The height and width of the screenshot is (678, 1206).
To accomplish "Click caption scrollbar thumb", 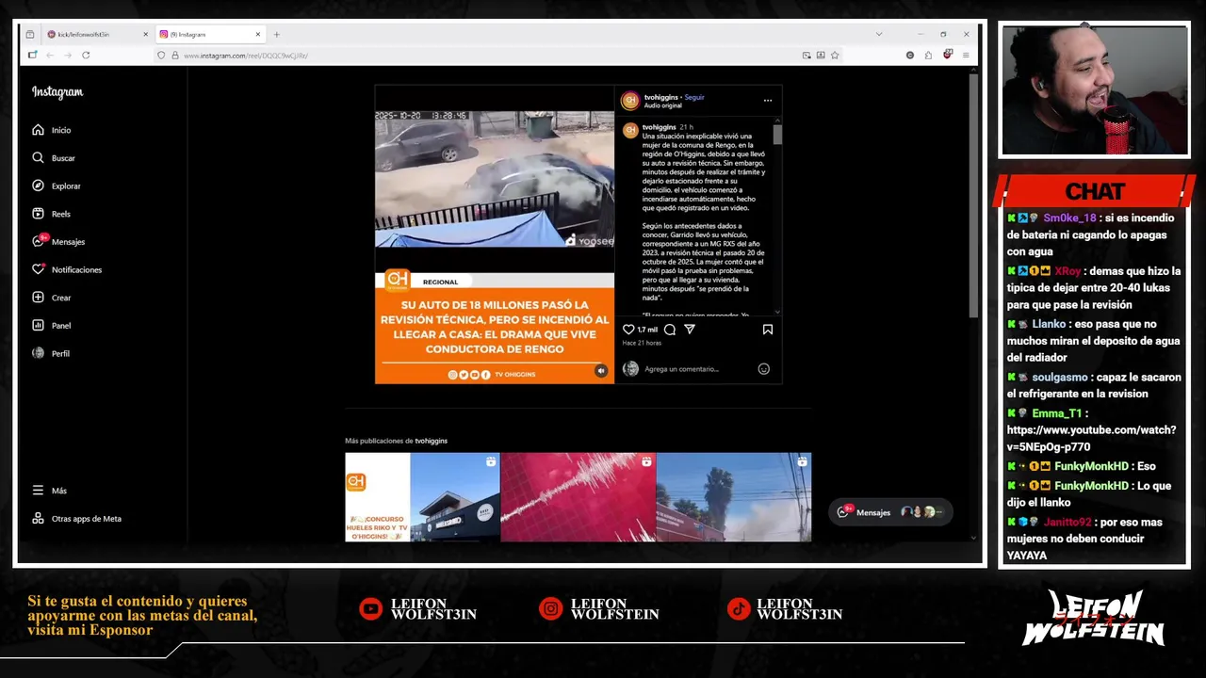I will (x=777, y=135).
